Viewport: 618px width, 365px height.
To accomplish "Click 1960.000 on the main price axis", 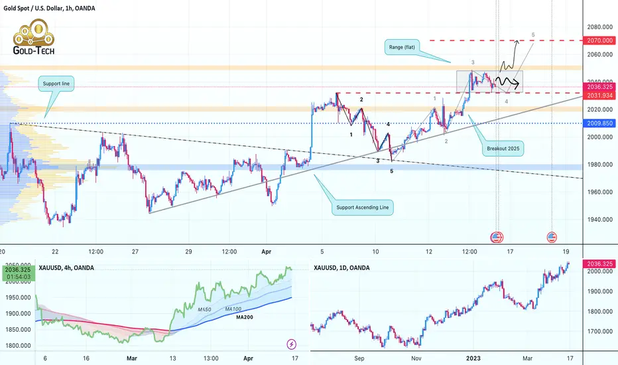I will click(600, 192).
